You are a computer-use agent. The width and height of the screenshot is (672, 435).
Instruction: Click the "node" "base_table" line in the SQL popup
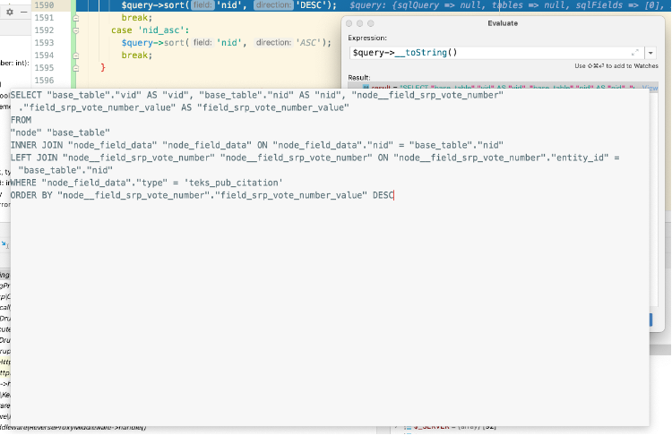click(x=60, y=132)
